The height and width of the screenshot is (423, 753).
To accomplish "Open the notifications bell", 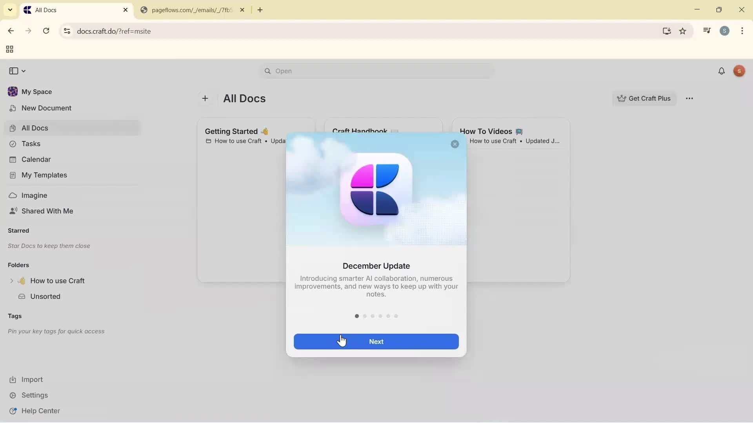I will pos(722,71).
